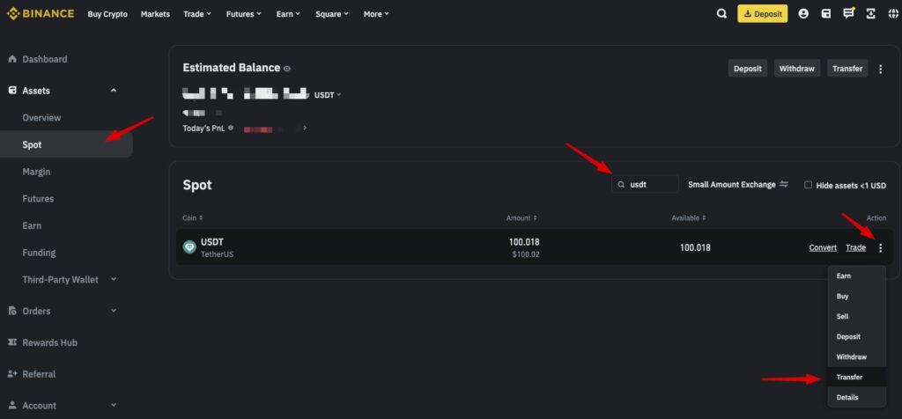Go to Overview in the sidebar

(41, 118)
